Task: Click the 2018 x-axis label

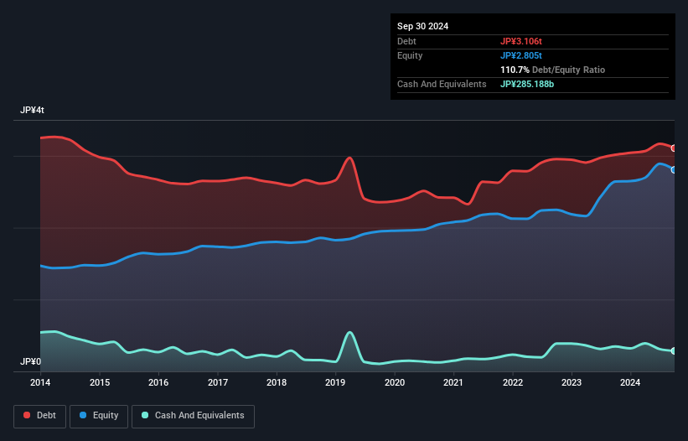Action: click(x=277, y=382)
